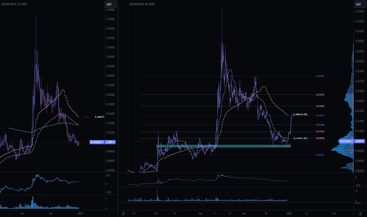This screenshot has width=367, height=217.
Task: Click the (0.015107) Fibonacci level label
Action: [x=320, y=116]
